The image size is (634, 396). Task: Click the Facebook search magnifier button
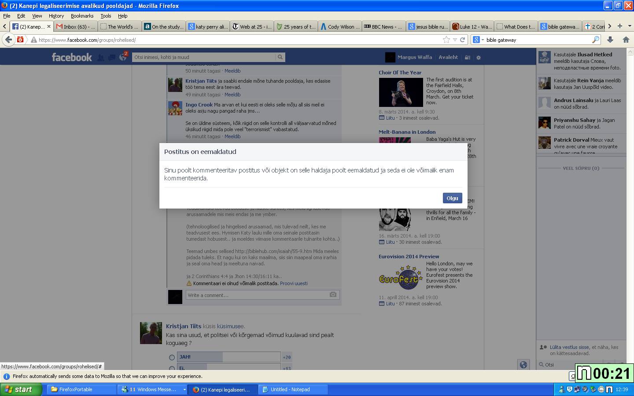tap(280, 57)
